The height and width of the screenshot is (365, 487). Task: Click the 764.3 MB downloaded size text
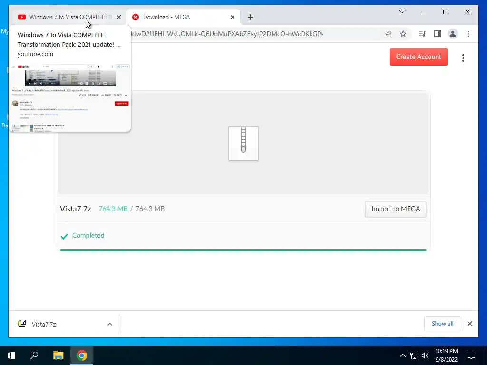click(x=113, y=209)
